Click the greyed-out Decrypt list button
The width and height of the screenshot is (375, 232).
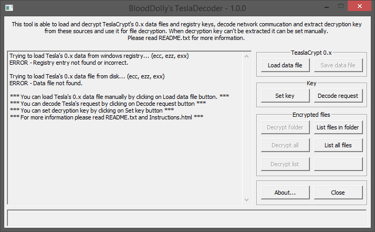285,164
